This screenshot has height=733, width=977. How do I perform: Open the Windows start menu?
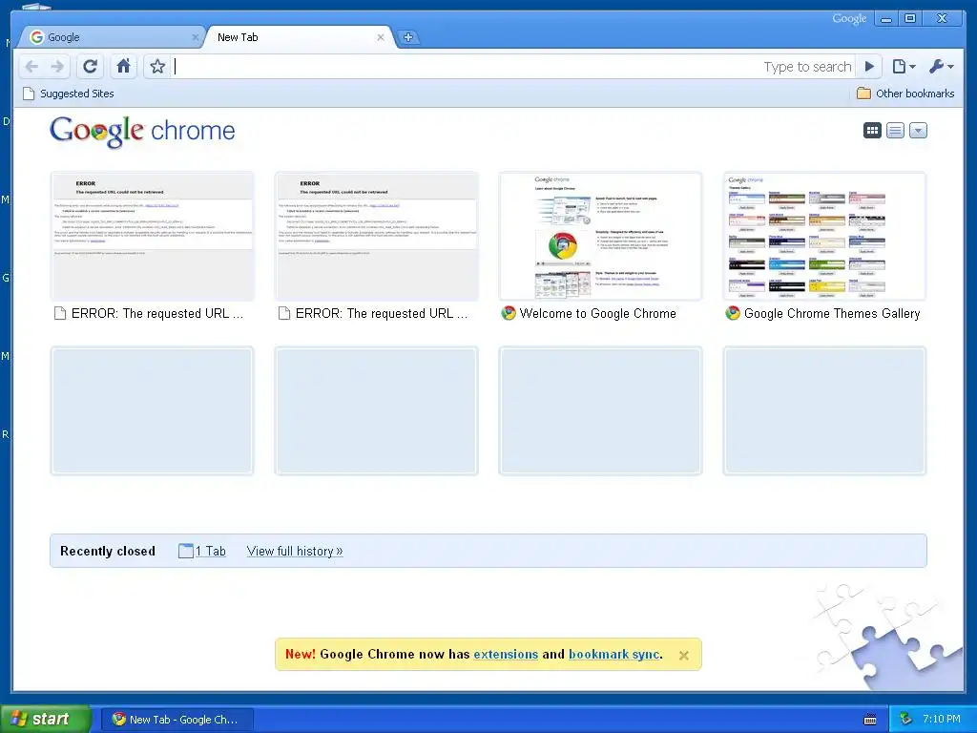pos(46,720)
